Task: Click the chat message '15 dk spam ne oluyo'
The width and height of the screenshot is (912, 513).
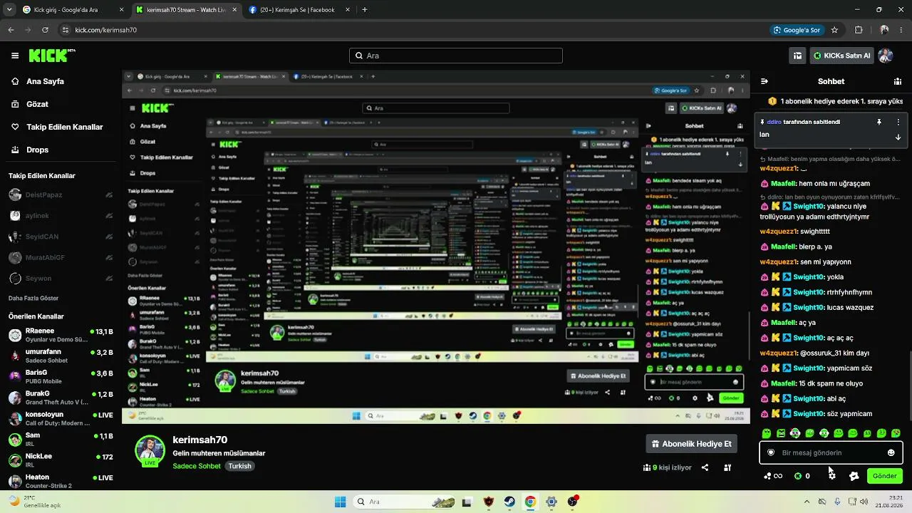Action: pos(831,383)
